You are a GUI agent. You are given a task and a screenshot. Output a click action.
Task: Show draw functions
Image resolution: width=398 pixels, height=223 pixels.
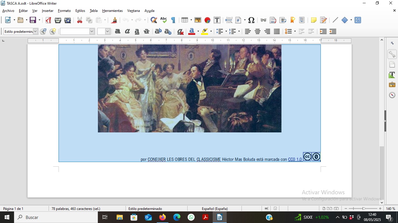[358, 20]
